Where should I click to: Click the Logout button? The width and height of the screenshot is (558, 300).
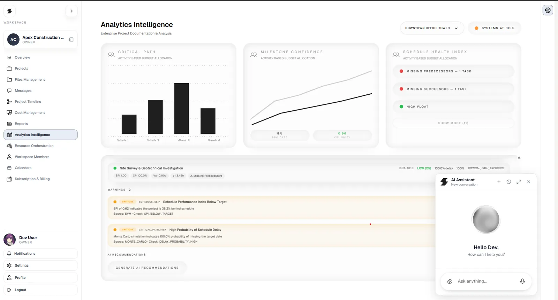pyautogui.click(x=40, y=290)
